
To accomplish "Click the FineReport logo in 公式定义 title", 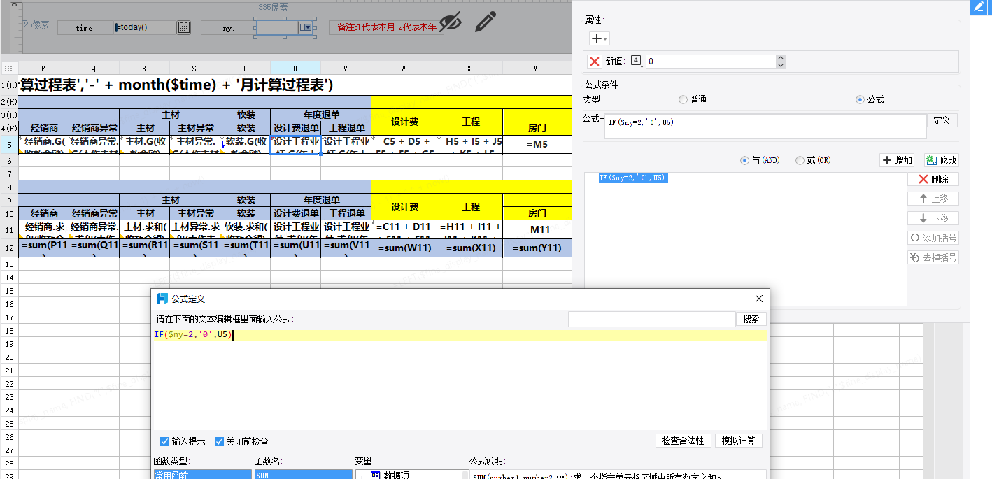I will 162,299.
